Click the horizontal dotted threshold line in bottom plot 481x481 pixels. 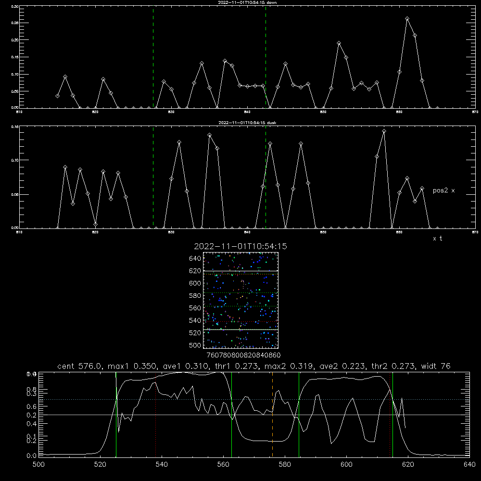(x=254, y=399)
